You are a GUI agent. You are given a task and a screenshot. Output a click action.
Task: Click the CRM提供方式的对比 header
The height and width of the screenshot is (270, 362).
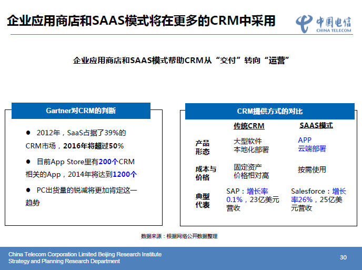269,112
